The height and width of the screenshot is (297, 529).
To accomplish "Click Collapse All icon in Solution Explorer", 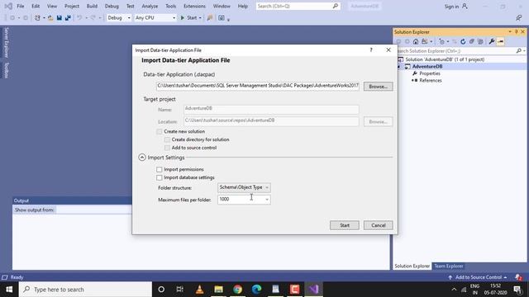I will [x=472, y=41].
